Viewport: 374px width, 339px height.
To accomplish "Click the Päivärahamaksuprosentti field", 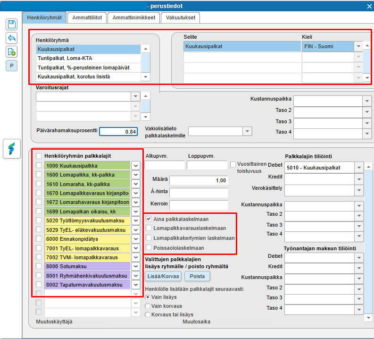I will [118, 132].
